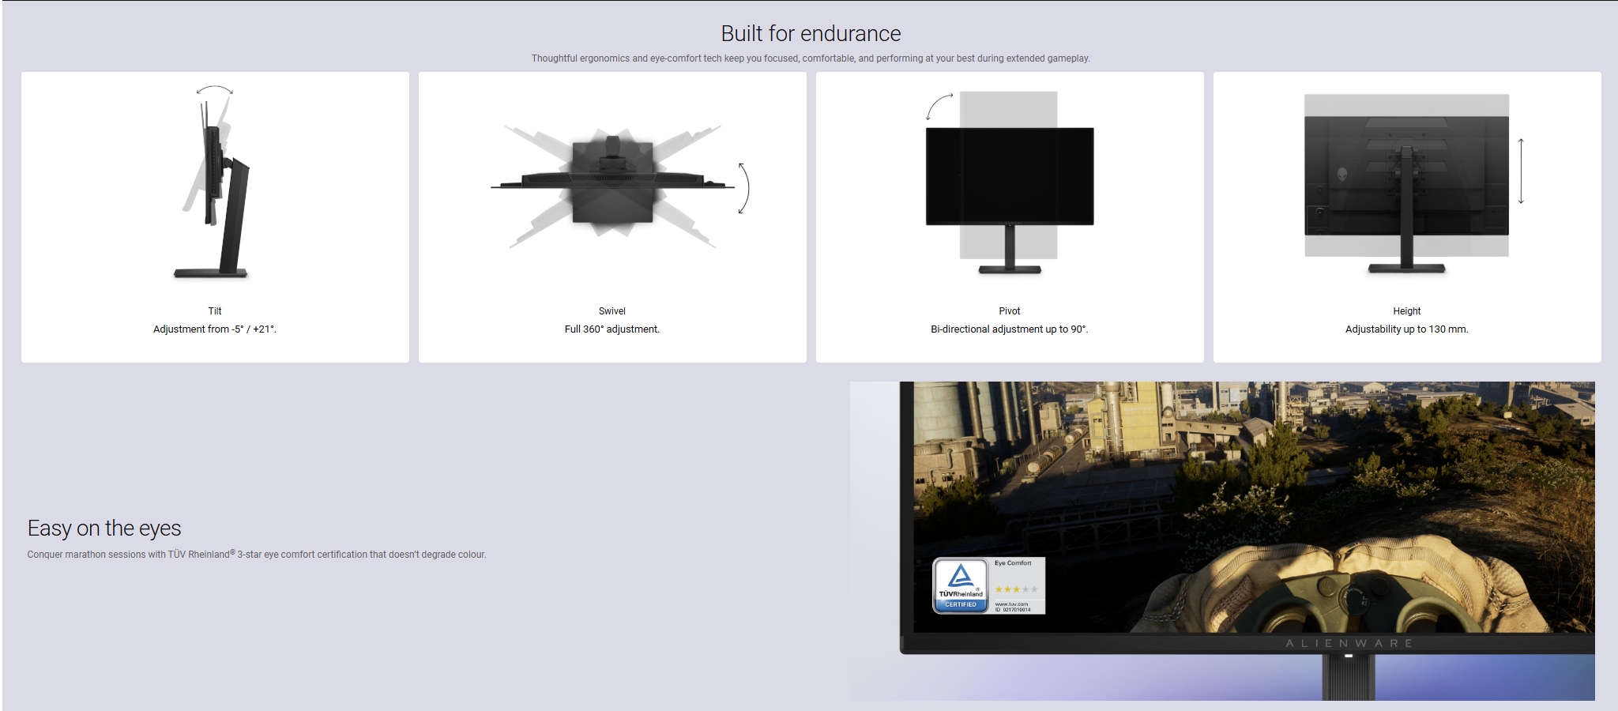Click the "Built for endurance" heading
The height and width of the screenshot is (711, 1618).
click(x=811, y=33)
